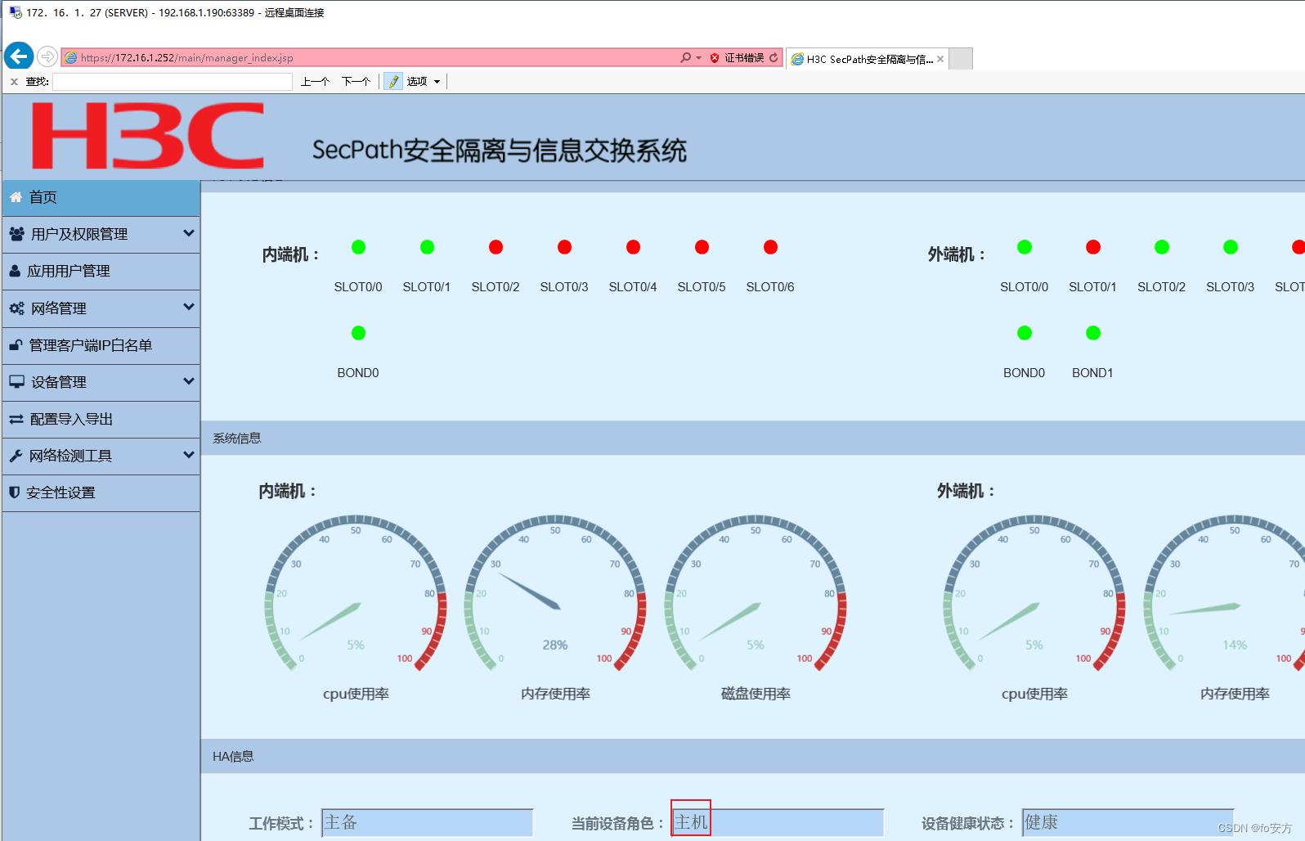Click the wrench icon beside 网络检测工具
Image resolution: width=1305 pixels, height=841 pixels.
[x=16, y=456]
